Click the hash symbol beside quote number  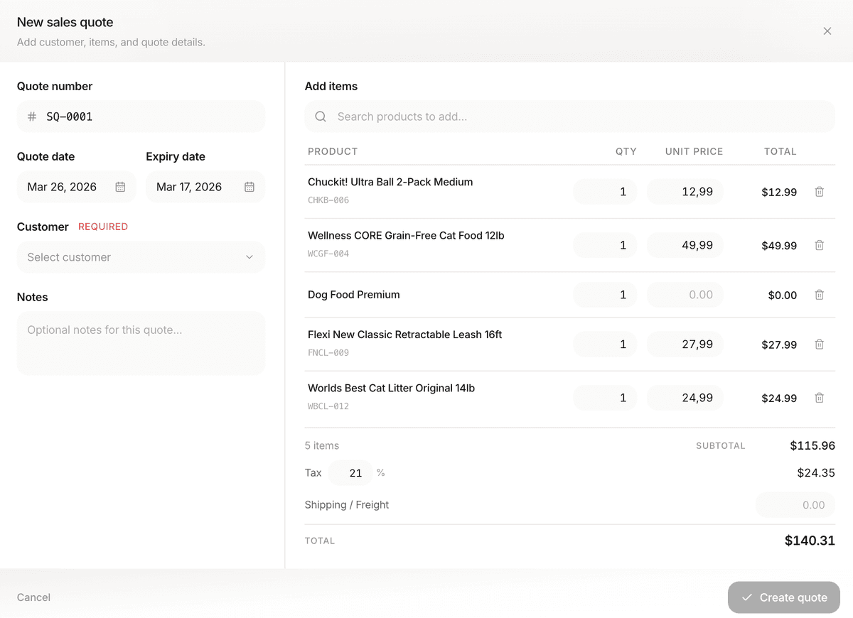[x=31, y=116]
